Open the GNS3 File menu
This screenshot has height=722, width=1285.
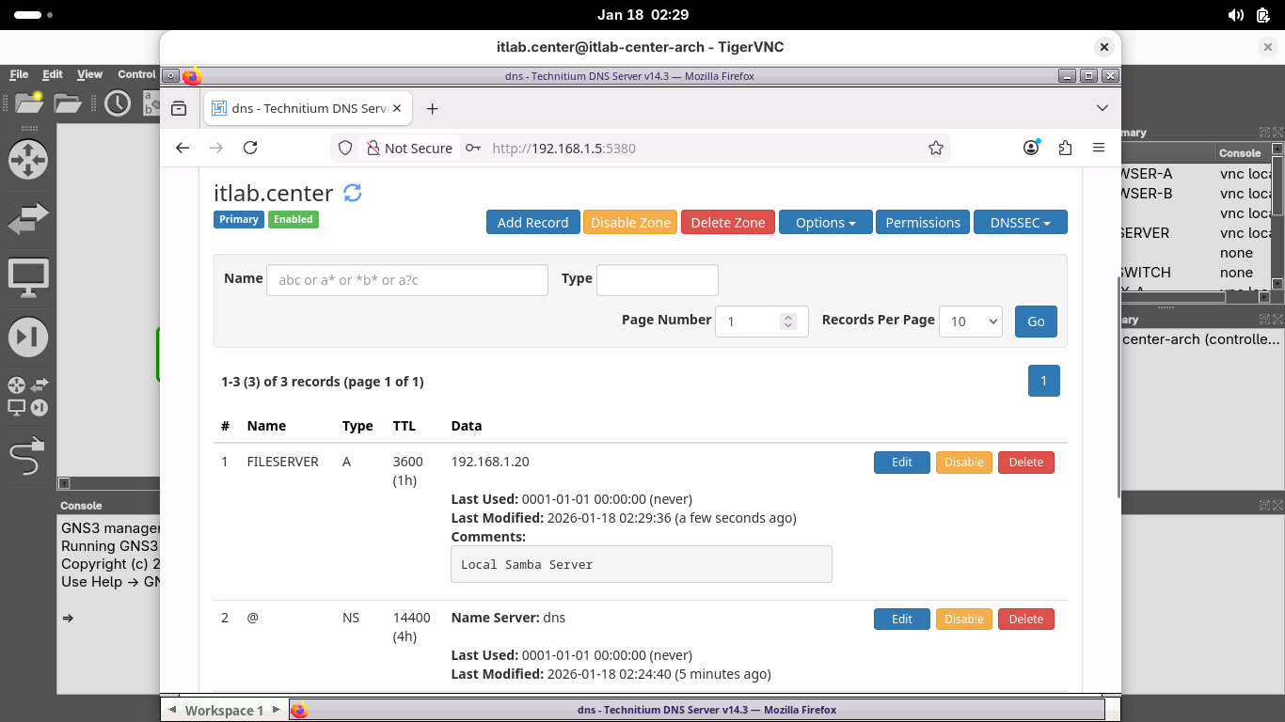[19, 74]
